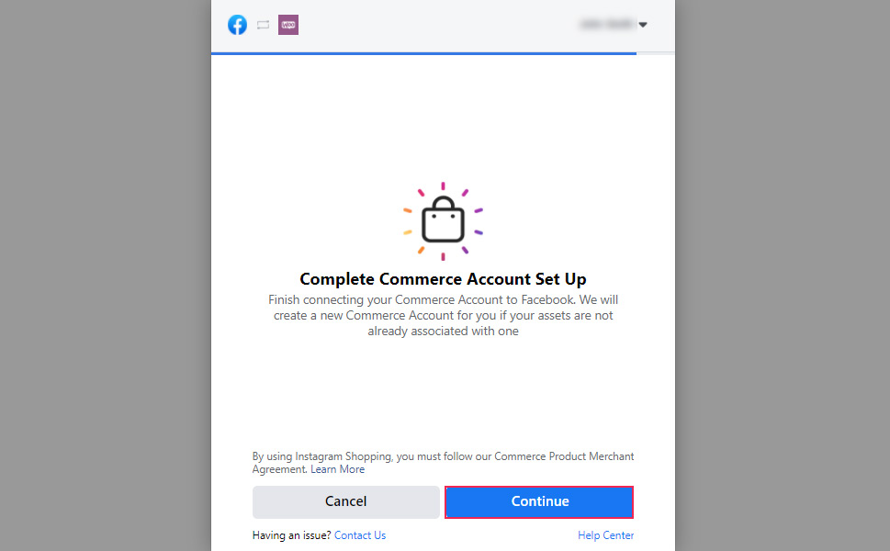Screen dimensions: 890x551
Task: Click the Instagram Shopping agreement text
Action: click(444, 463)
